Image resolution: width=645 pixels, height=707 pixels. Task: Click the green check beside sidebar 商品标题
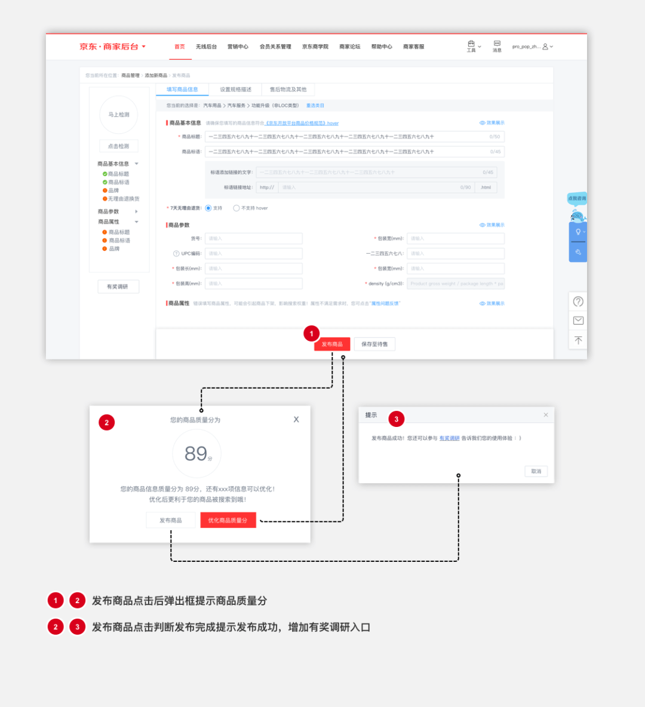coord(105,174)
